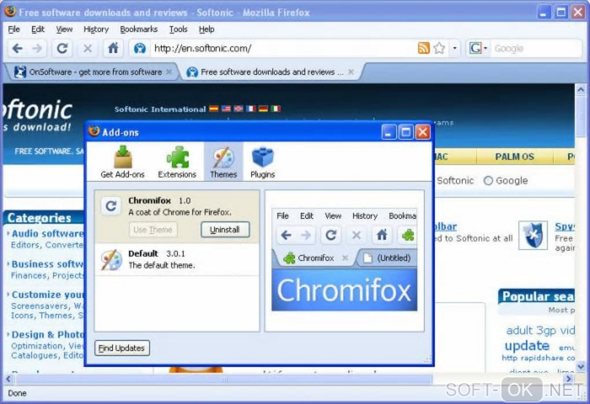Close the Free software downloads tab
The width and height of the screenshot is (590, 404).
pos(351,72)
